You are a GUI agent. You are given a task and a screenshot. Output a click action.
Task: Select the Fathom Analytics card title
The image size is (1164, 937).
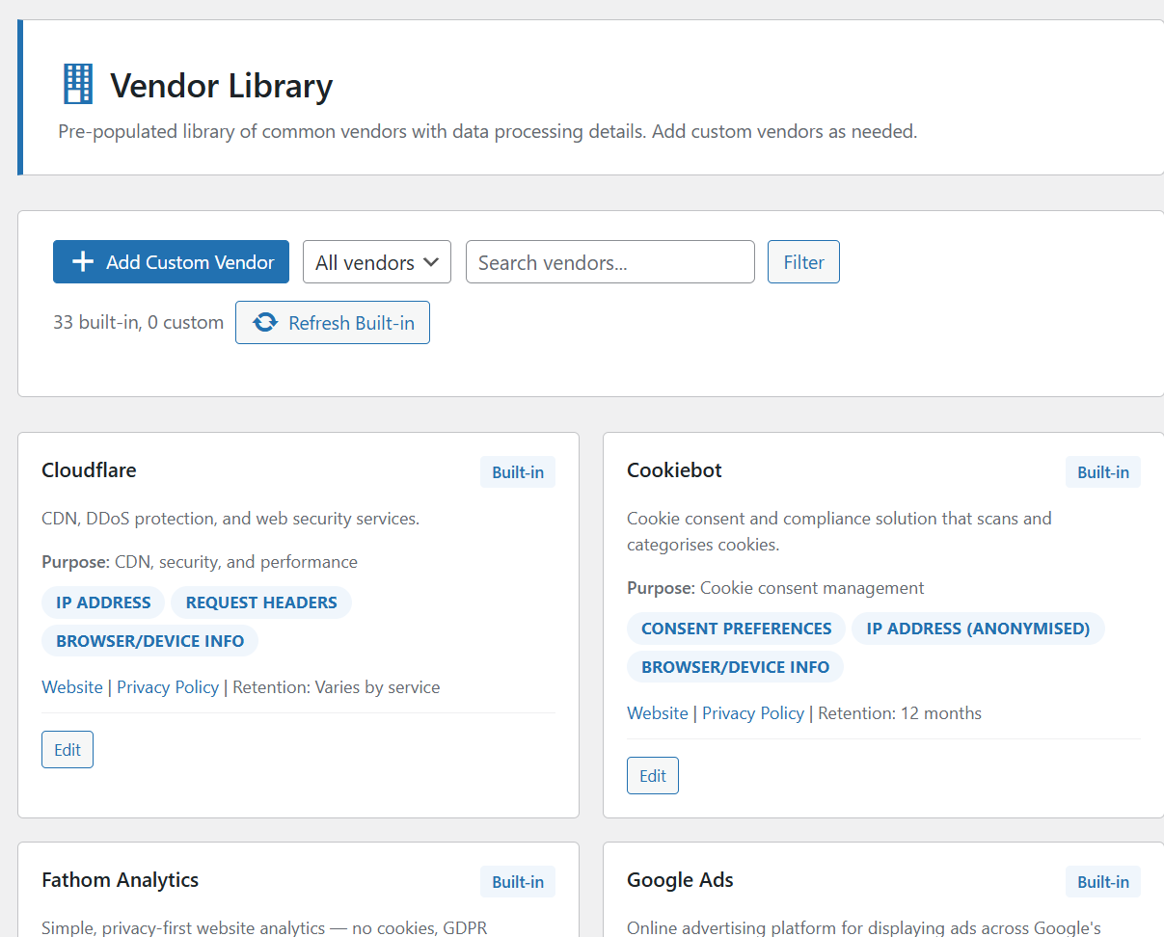click(121, 880)
